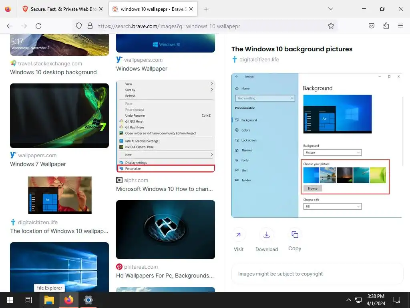
Task: Open the lady with fan Windows thumbnail
Action: [x=60, y=195]
